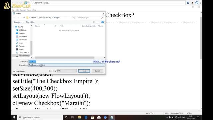Viewport: 213px width, 120px height.
Task: Open Cortana from the taskbar
Action: click(x=66, y=117)
